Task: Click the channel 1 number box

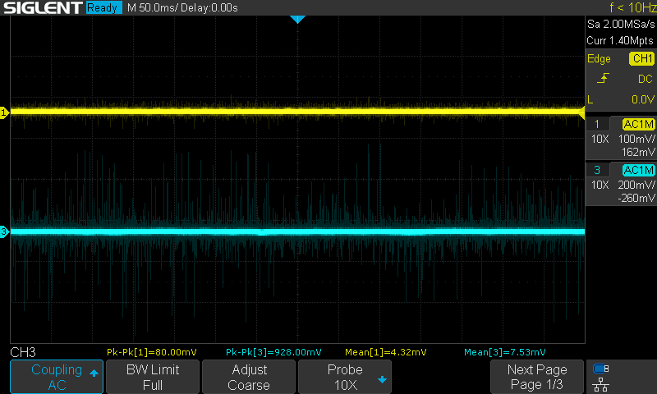Action: pos(597,124)
